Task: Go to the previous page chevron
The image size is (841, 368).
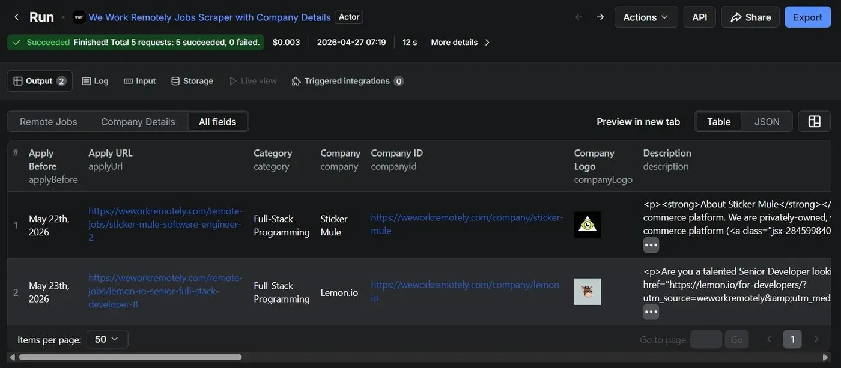Action: 769,339
